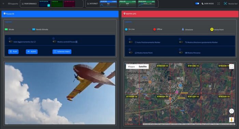Image resolution: width=239 pixels, height=129 pixels.
Task: Select the middle green Internet widget
Action: click(127, 4)
